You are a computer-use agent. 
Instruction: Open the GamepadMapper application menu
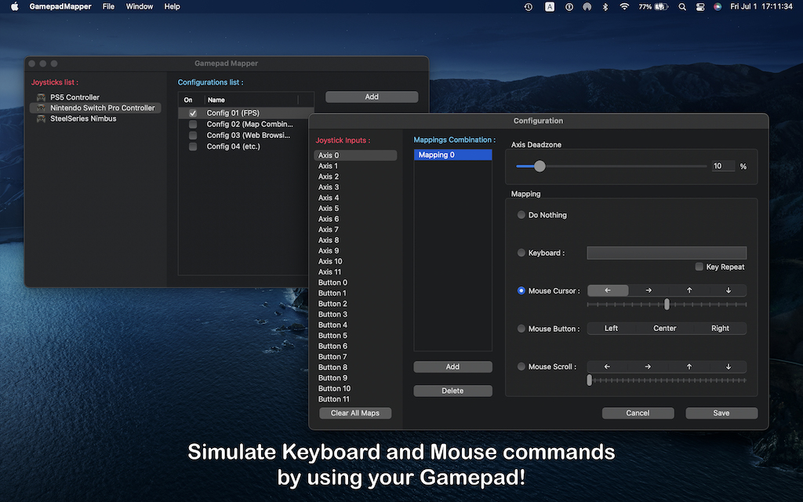(x=60, y=6)
